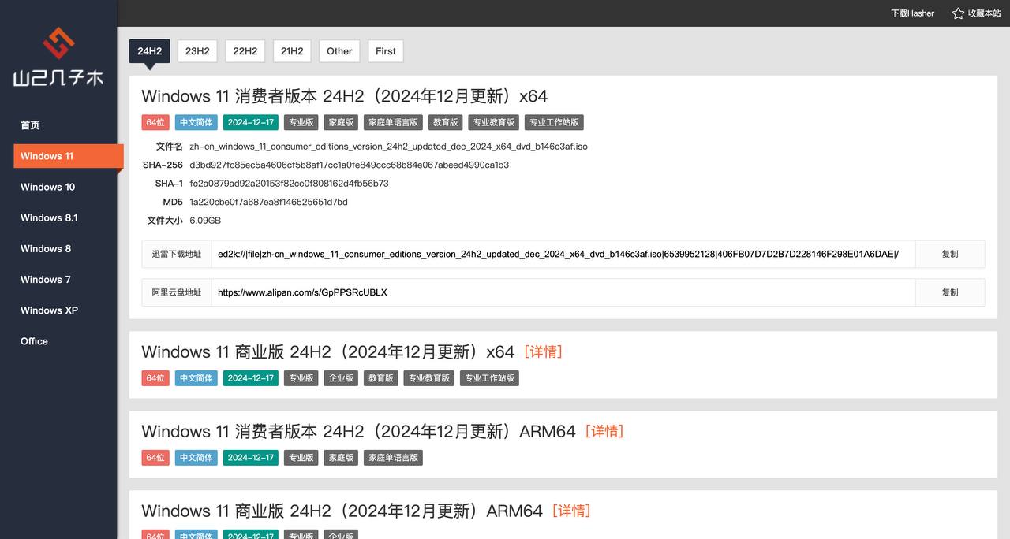Click the 专业教育版 tag on 消费者版本 x64

tap(493, 122)
